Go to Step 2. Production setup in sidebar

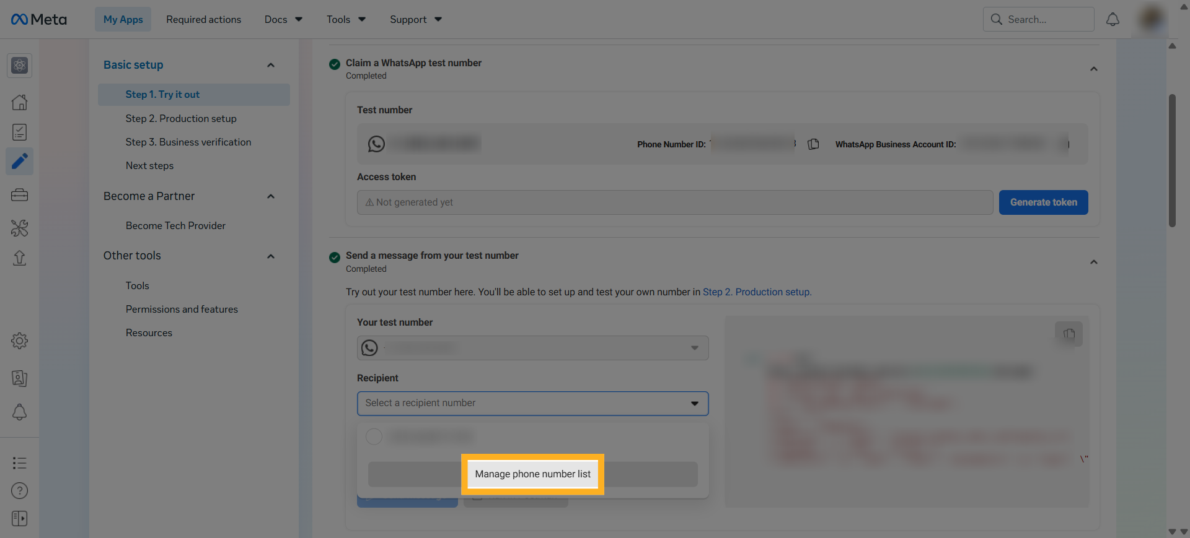point(181,118)
